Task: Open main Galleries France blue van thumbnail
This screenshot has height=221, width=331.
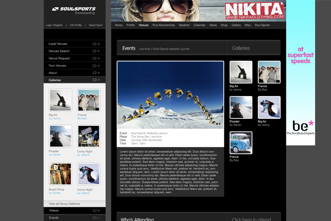Action: (x=241, y=143)
